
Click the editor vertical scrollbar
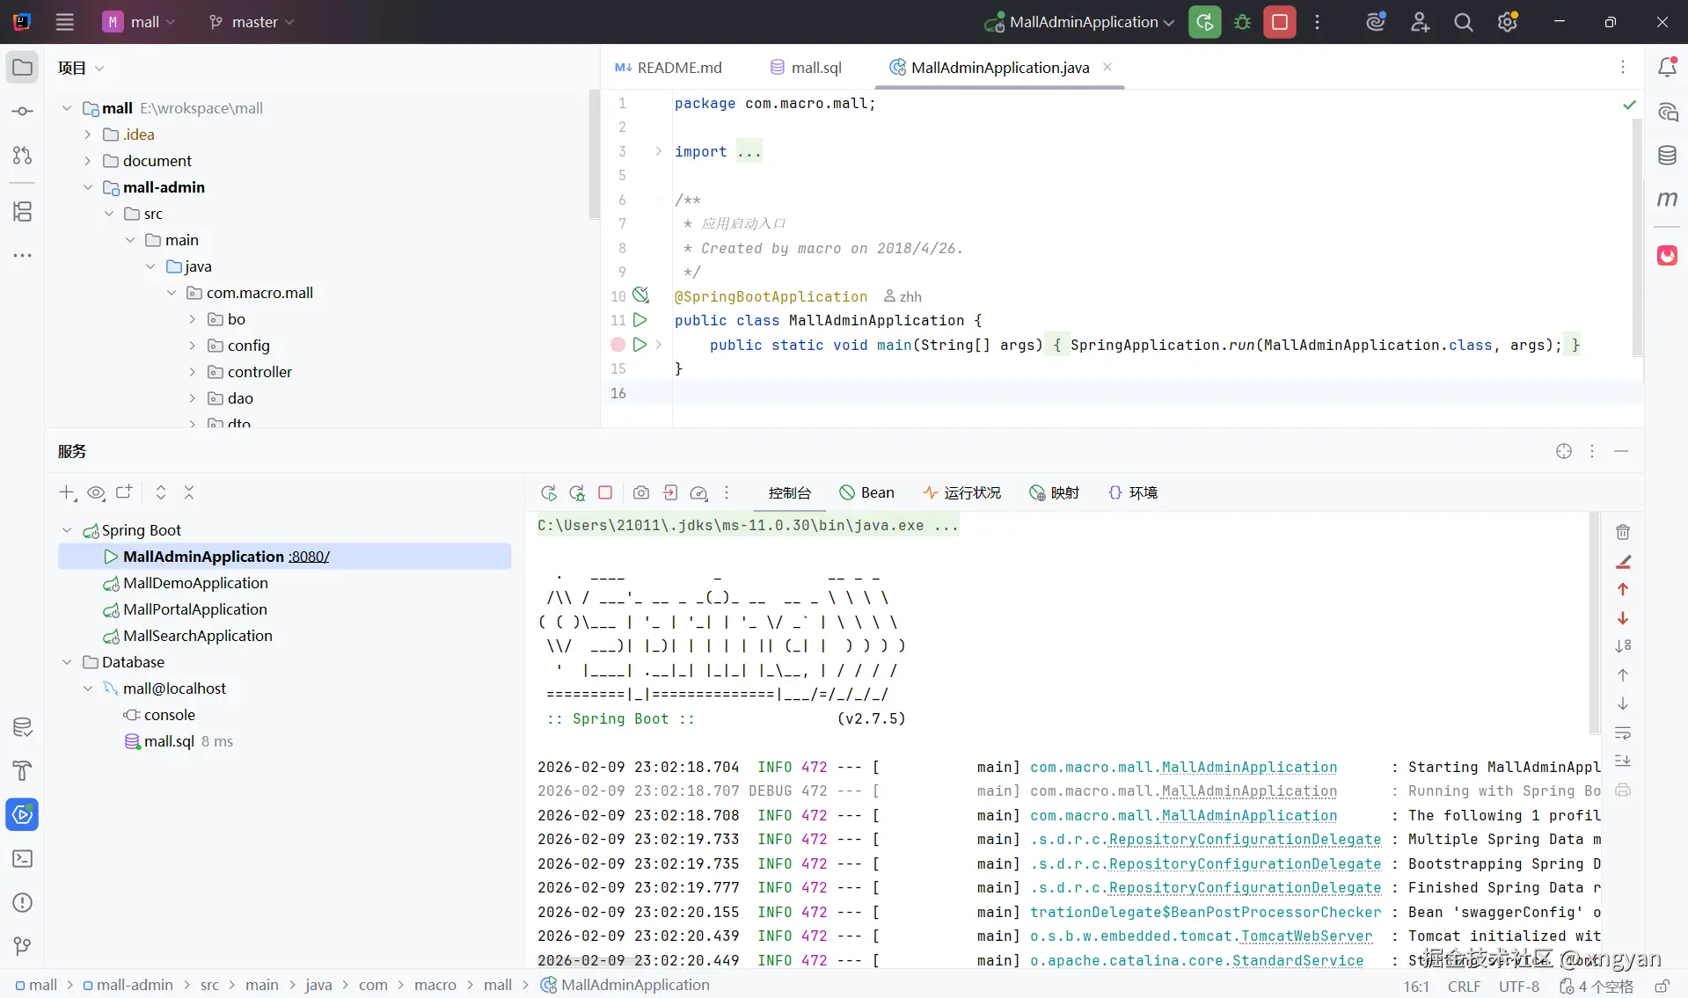(1637, 237)
